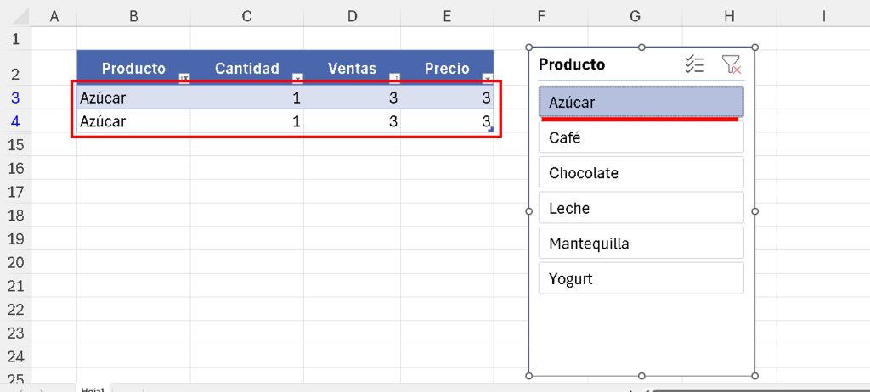This screenshot has width=870, height=392.
Task: Open the Precio column filter dropdown
Action: [x=487, y=78]
